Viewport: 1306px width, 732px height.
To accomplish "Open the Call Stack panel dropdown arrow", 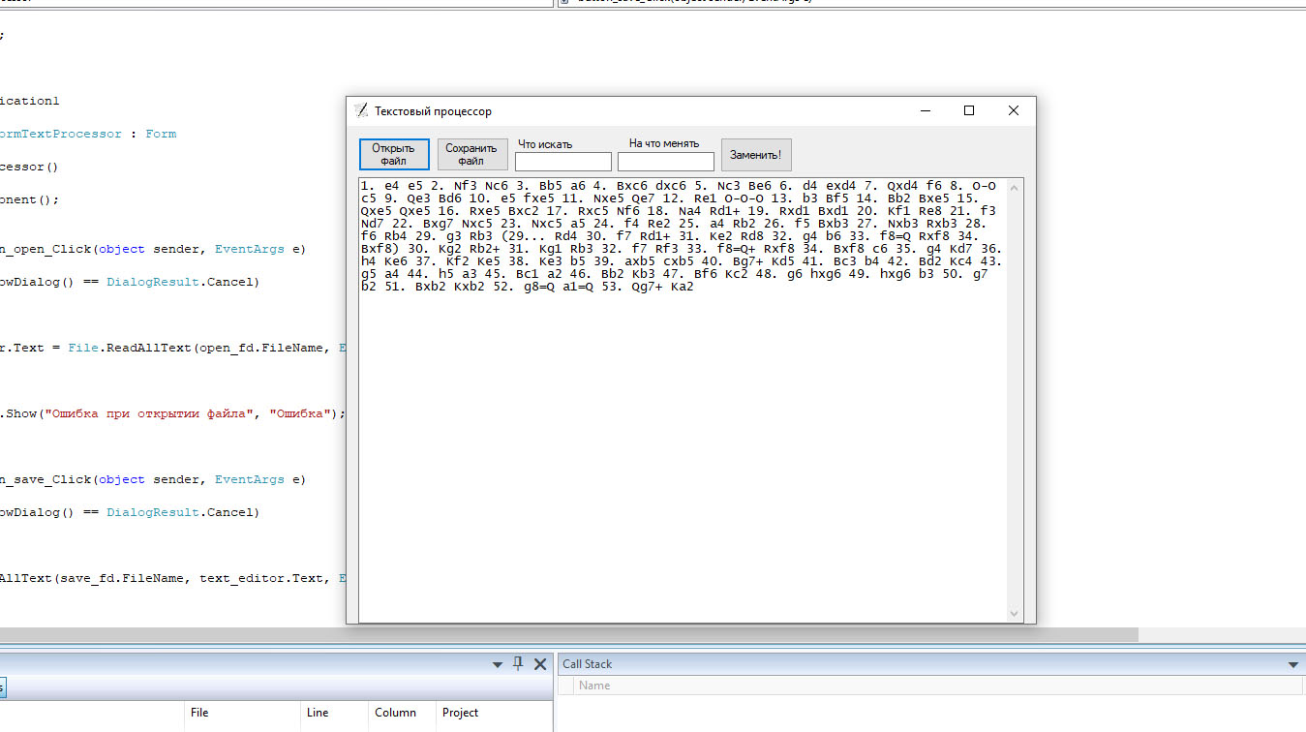I will click(x=1292, y=664).
